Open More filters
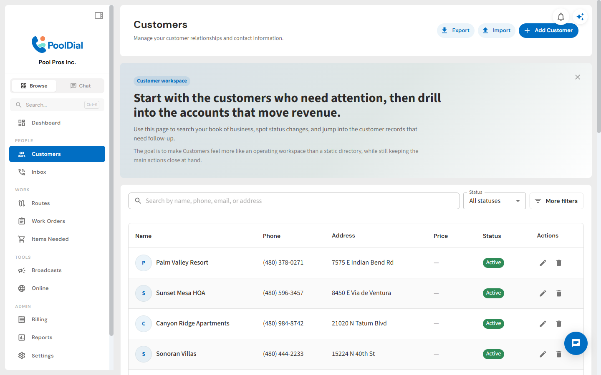The height and width of the screenshot is (375, 601). point(556,201)
